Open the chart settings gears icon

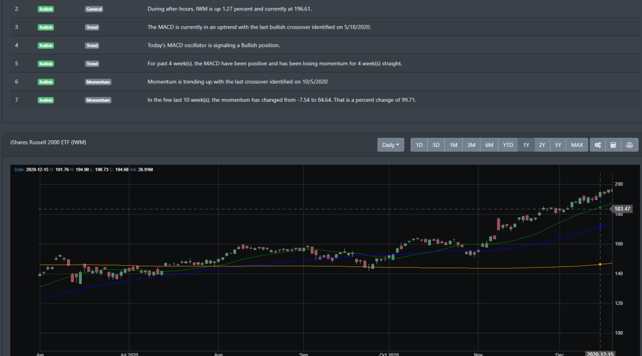[597, 145]
